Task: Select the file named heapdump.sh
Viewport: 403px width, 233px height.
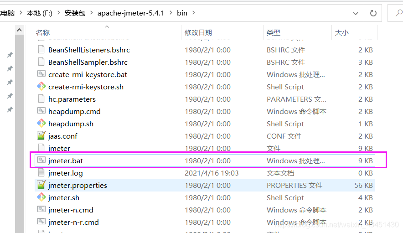Action: point(71,124)
